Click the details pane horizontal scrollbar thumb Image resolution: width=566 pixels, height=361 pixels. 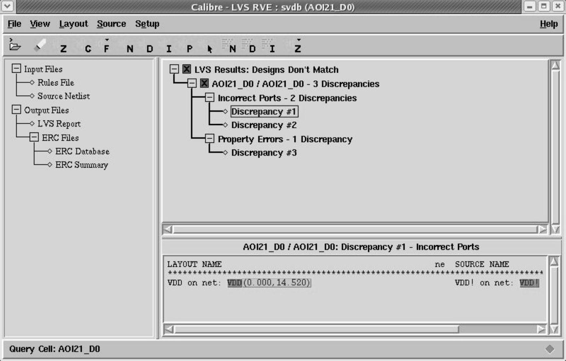(316, 329)
